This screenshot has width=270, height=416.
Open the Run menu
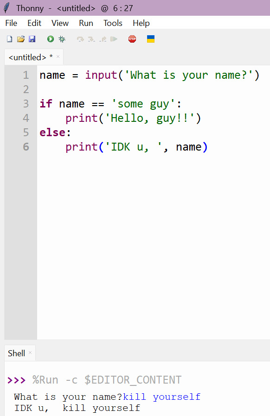(86, 23)
